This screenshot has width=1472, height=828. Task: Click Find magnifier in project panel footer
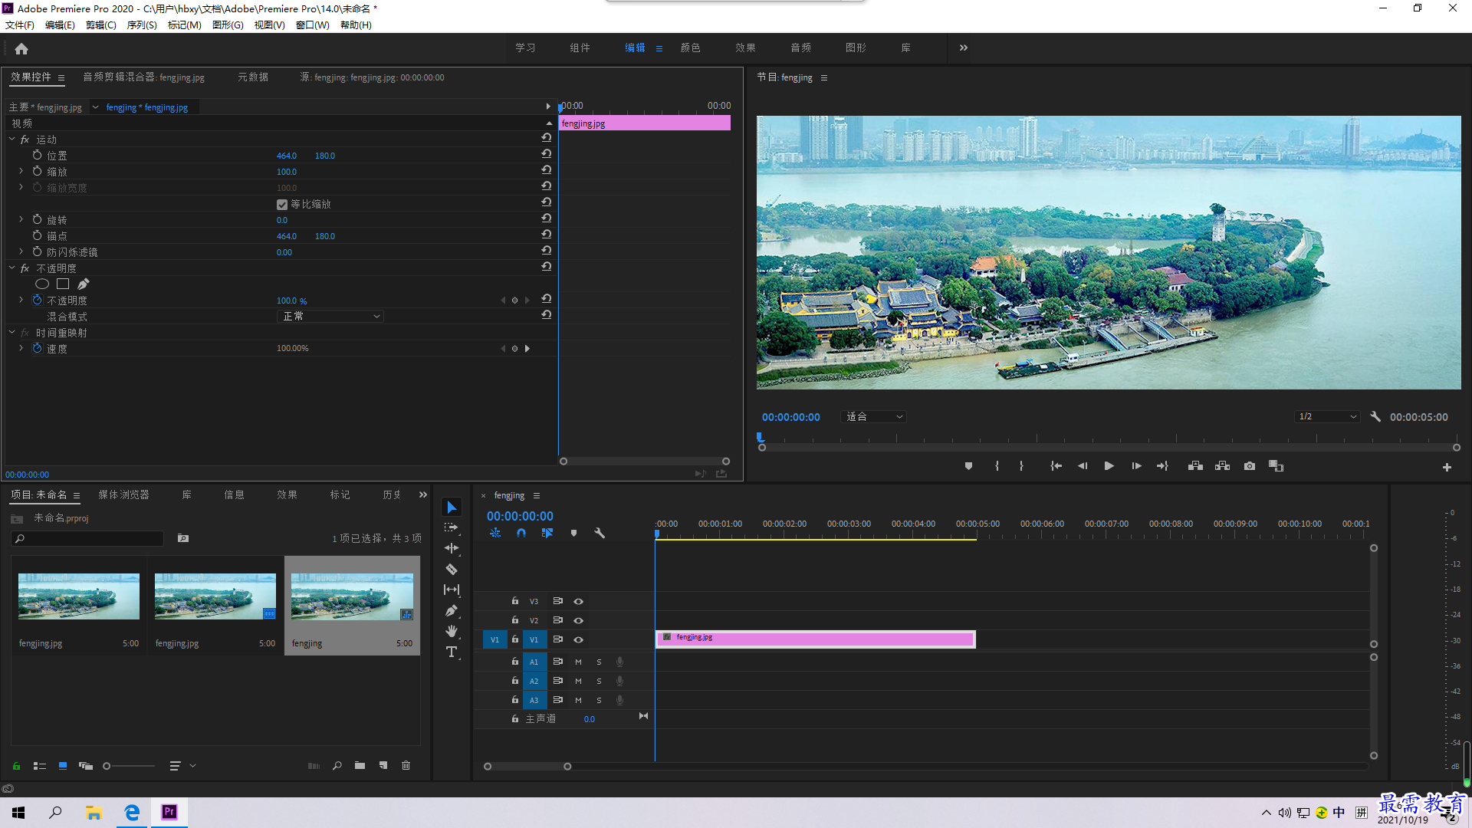(337, 766)
